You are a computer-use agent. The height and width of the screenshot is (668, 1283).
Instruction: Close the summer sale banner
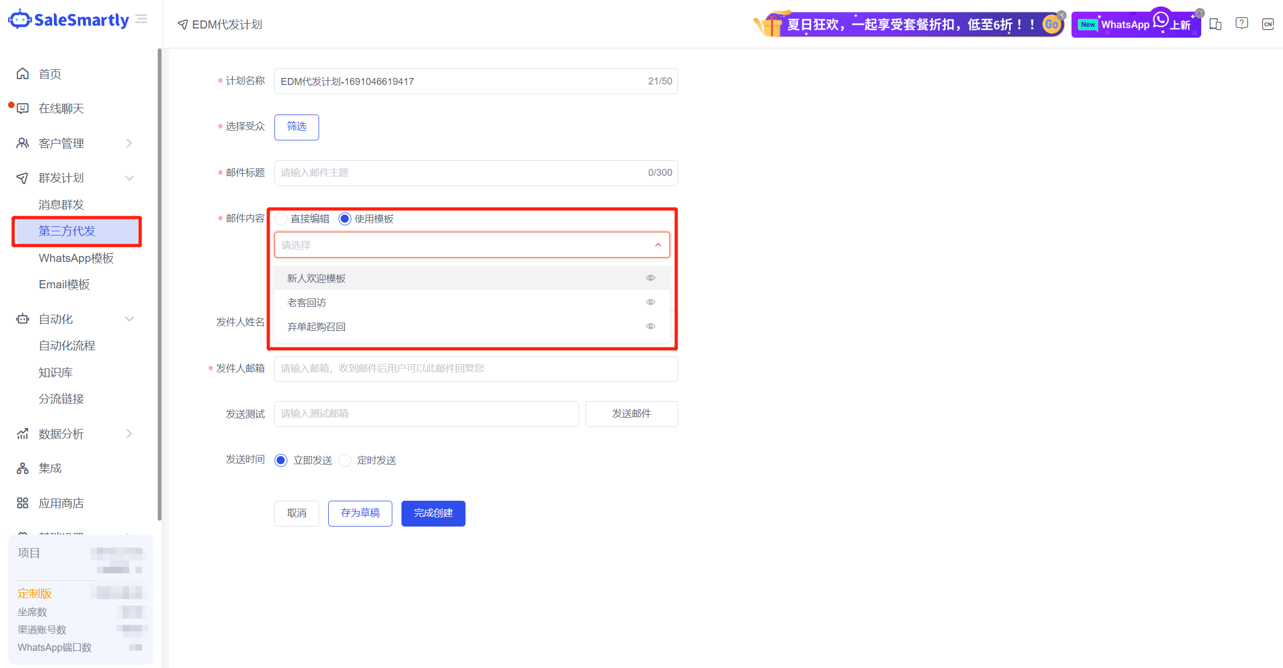(1061, 15)
